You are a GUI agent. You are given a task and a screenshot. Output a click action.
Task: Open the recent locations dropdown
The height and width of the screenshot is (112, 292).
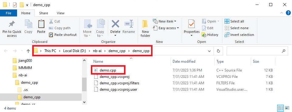[x=22, y=51]
